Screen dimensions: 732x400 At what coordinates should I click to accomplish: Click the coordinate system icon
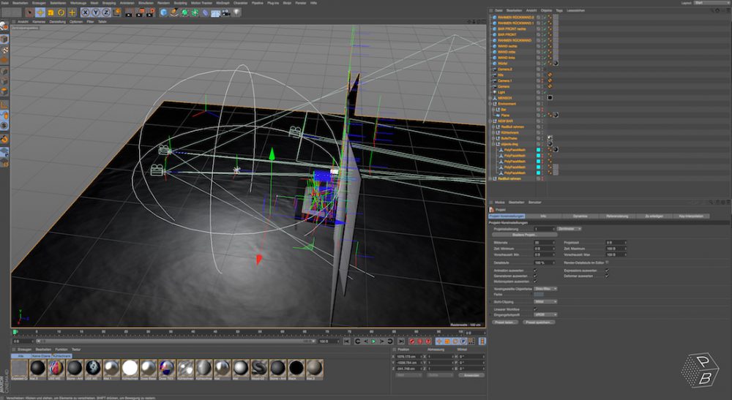click(116, 12)
